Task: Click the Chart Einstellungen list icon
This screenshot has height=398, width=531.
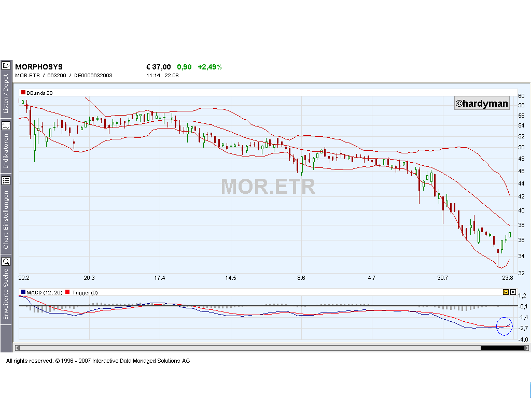Action: 6,180
